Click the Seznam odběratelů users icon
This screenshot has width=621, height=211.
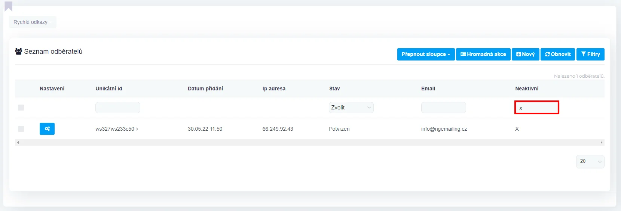[18, 52]
